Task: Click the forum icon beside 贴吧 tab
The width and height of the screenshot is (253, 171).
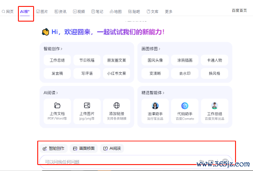Action: [130, 11]
